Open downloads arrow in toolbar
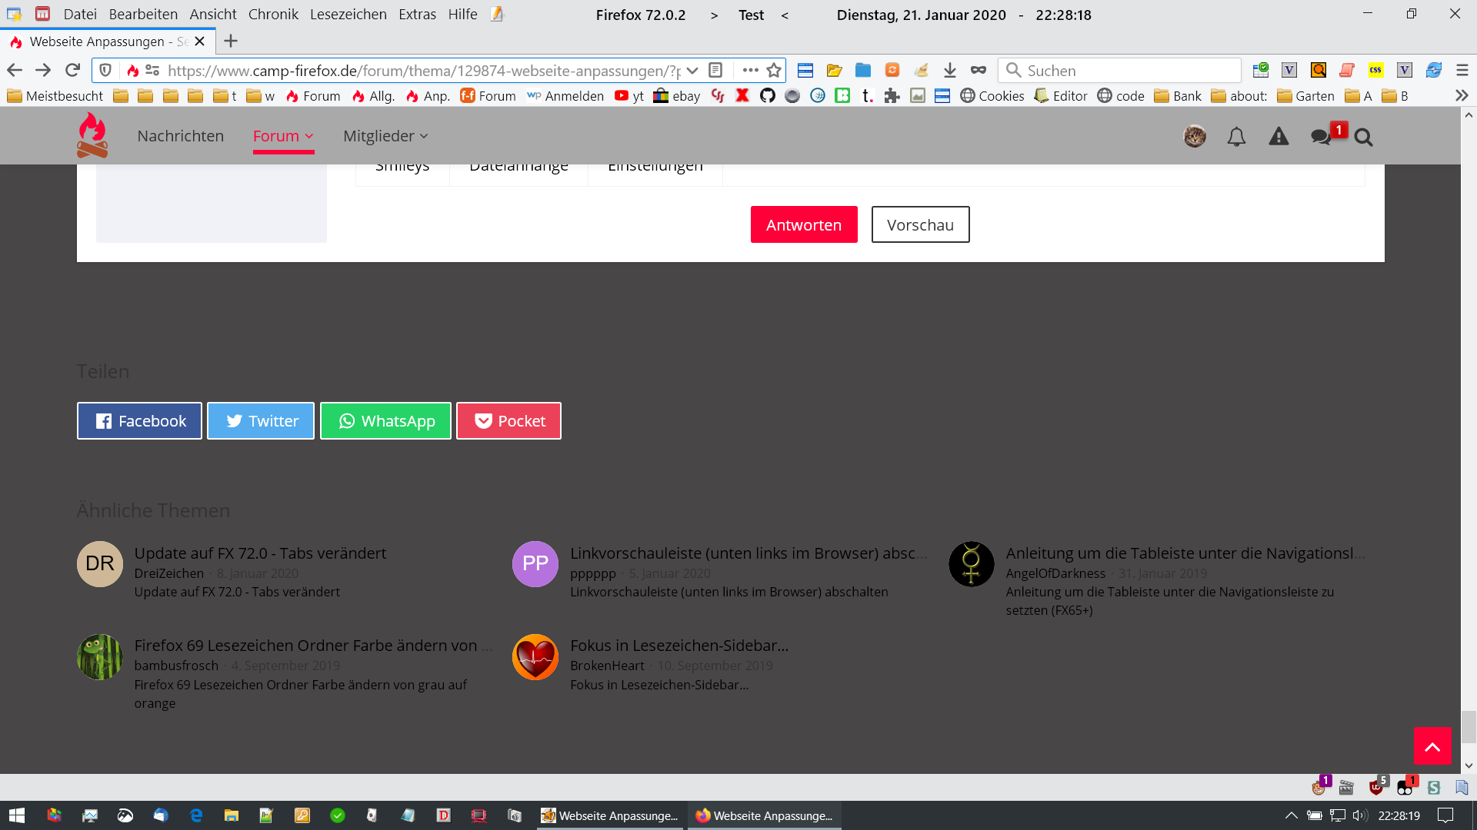Viewport: 1477px width, 830px height. [x=950, y=70]
